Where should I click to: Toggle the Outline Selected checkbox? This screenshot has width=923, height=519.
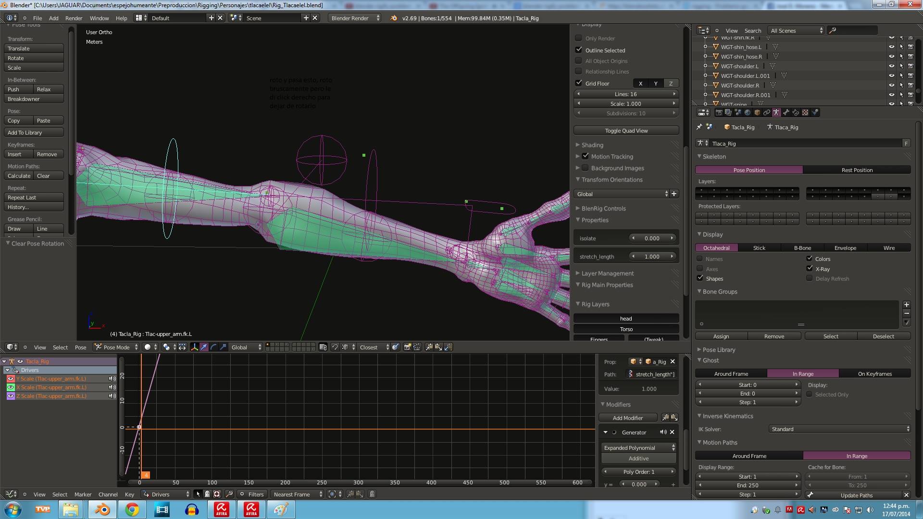(579, 50)
